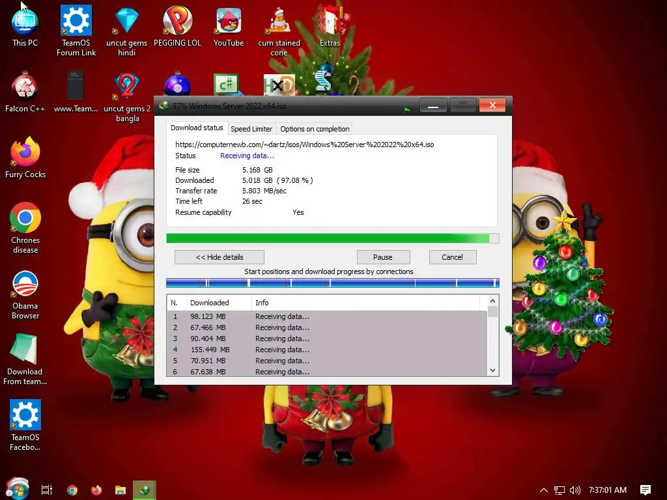This screenshot has height=500, width=667.
Task: Select connection row 155.449 MB
Action: point(327,350)
